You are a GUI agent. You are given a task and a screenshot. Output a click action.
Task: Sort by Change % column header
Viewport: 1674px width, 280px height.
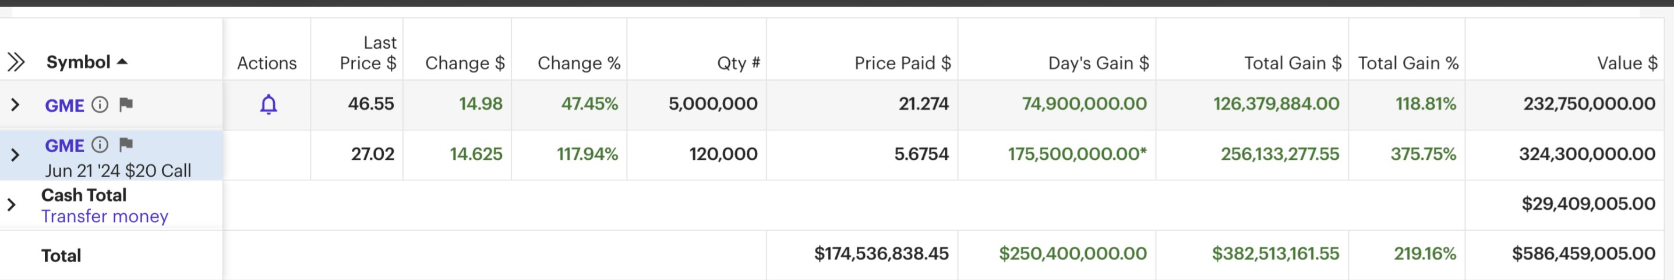tap(578, 63)
